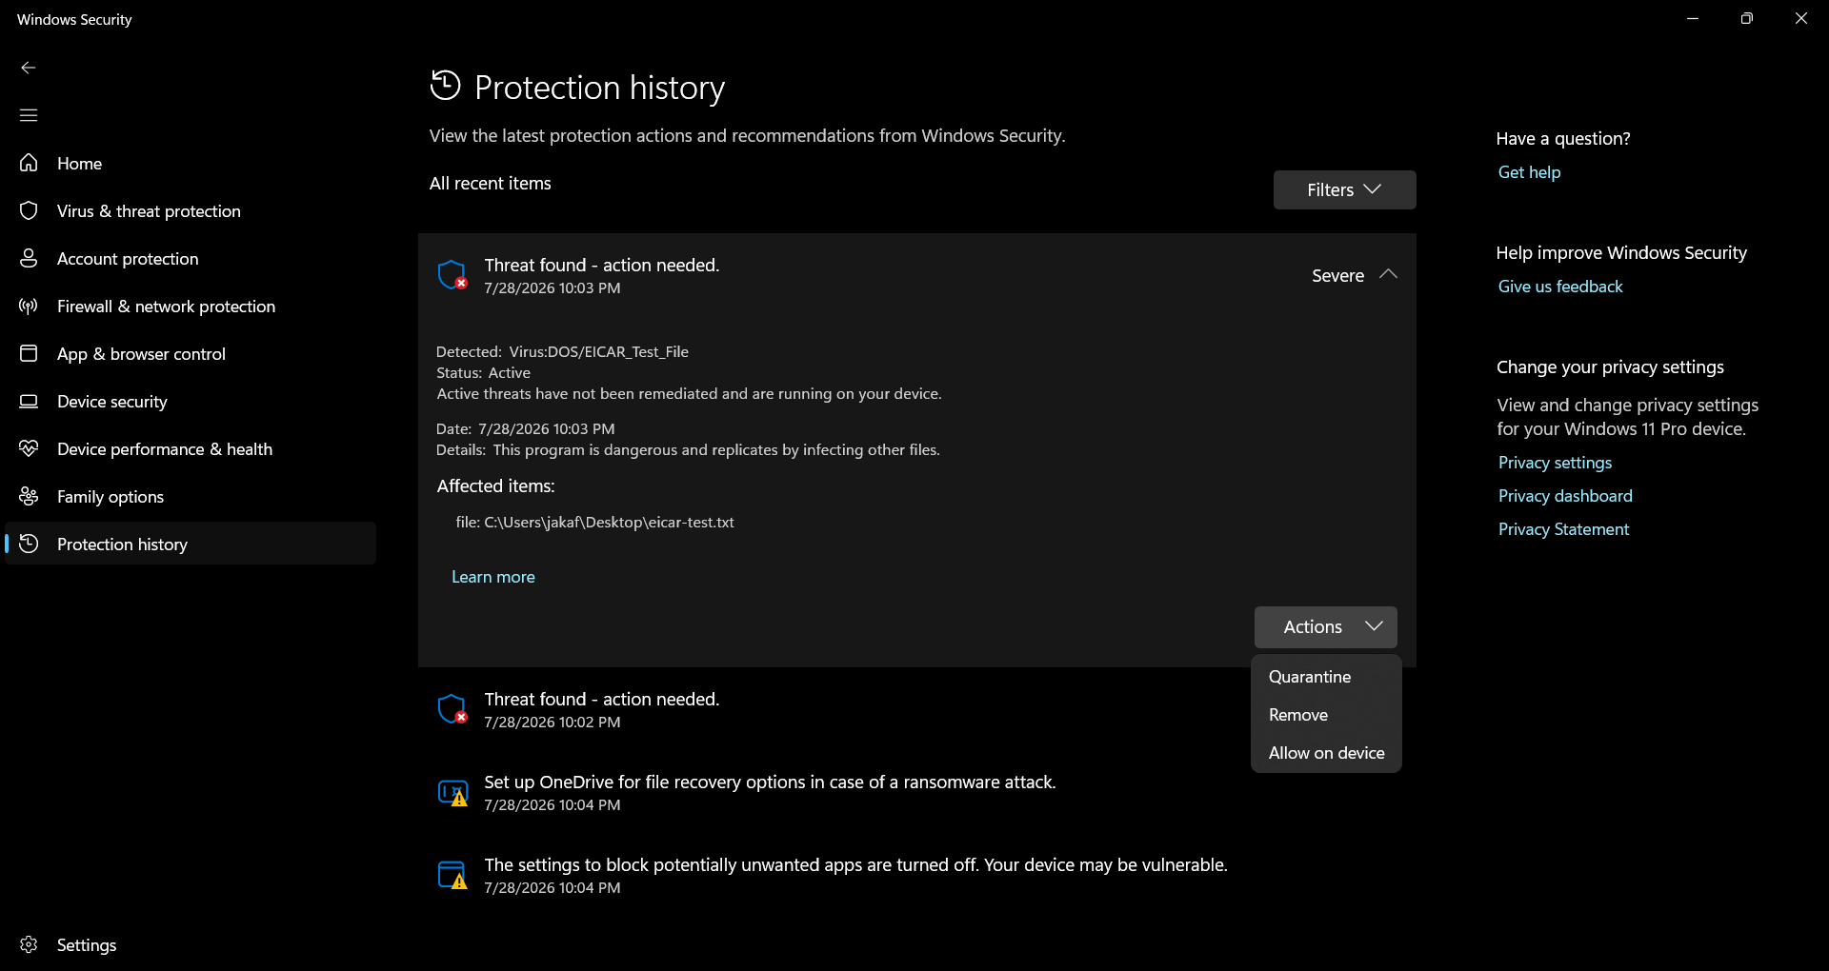Click the Learn more link
The height and width of the screenshot is (971, 1829).
(x=492, y=577)
